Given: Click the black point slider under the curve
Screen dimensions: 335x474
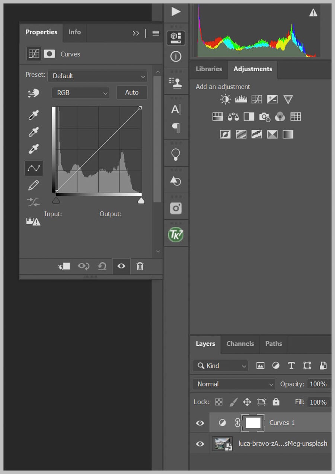Looking at the screenshot, I should tap(57, 200).
